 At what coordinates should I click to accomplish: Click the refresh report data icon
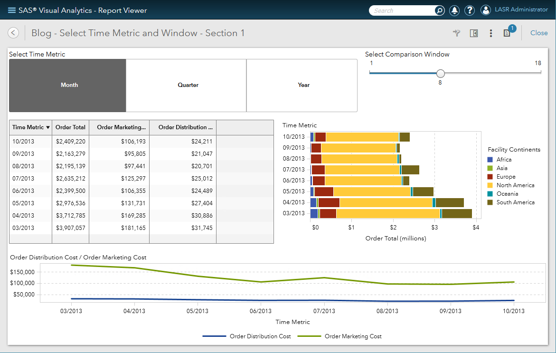point(456,33)
